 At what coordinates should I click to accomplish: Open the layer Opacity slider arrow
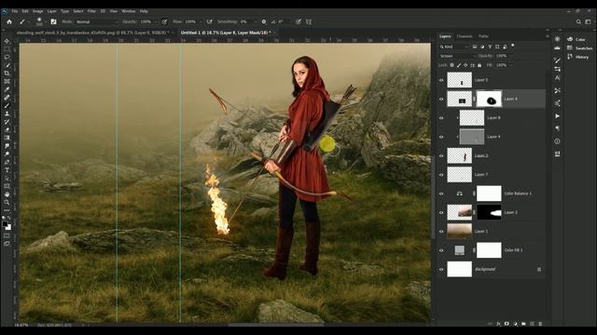(x=511, y=56)
